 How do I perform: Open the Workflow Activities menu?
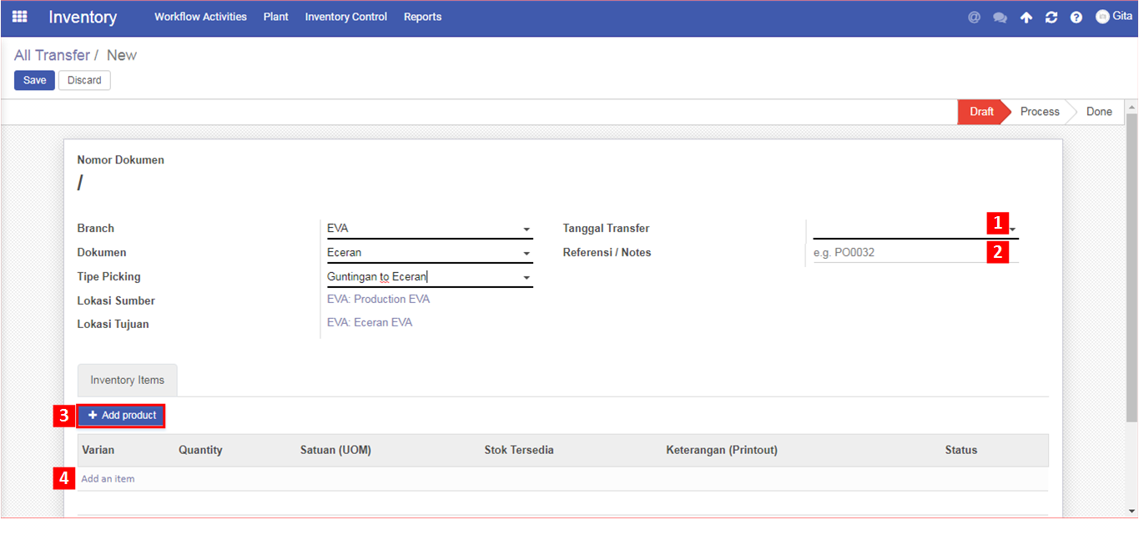point(200,17)
